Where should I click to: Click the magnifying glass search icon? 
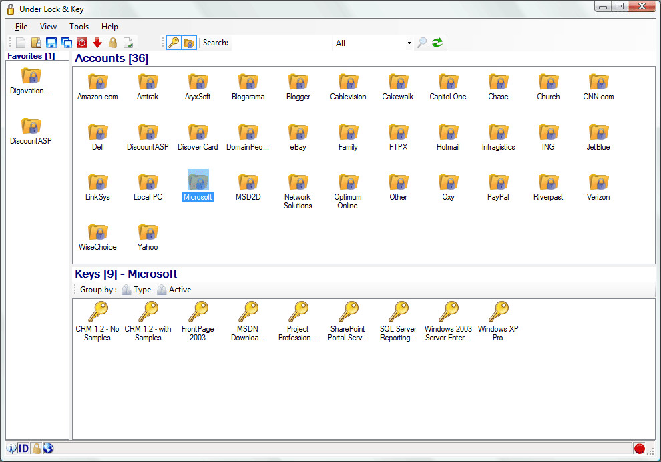tap(422, 43)
